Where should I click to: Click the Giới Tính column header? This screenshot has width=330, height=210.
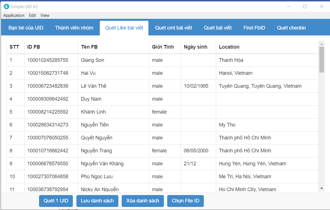click(x=165, y=47)
